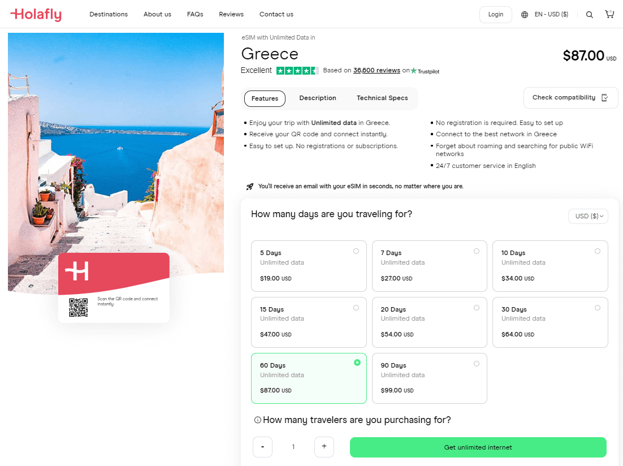Switch to the Technical Specs tab
This screenshot has height=466, width=623.
pos(382,98)
